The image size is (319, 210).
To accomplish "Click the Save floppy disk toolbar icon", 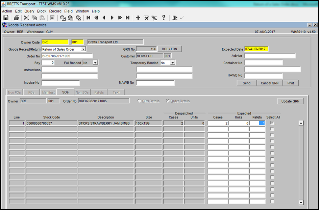I will pyautogui.click(x=6, y=18).
